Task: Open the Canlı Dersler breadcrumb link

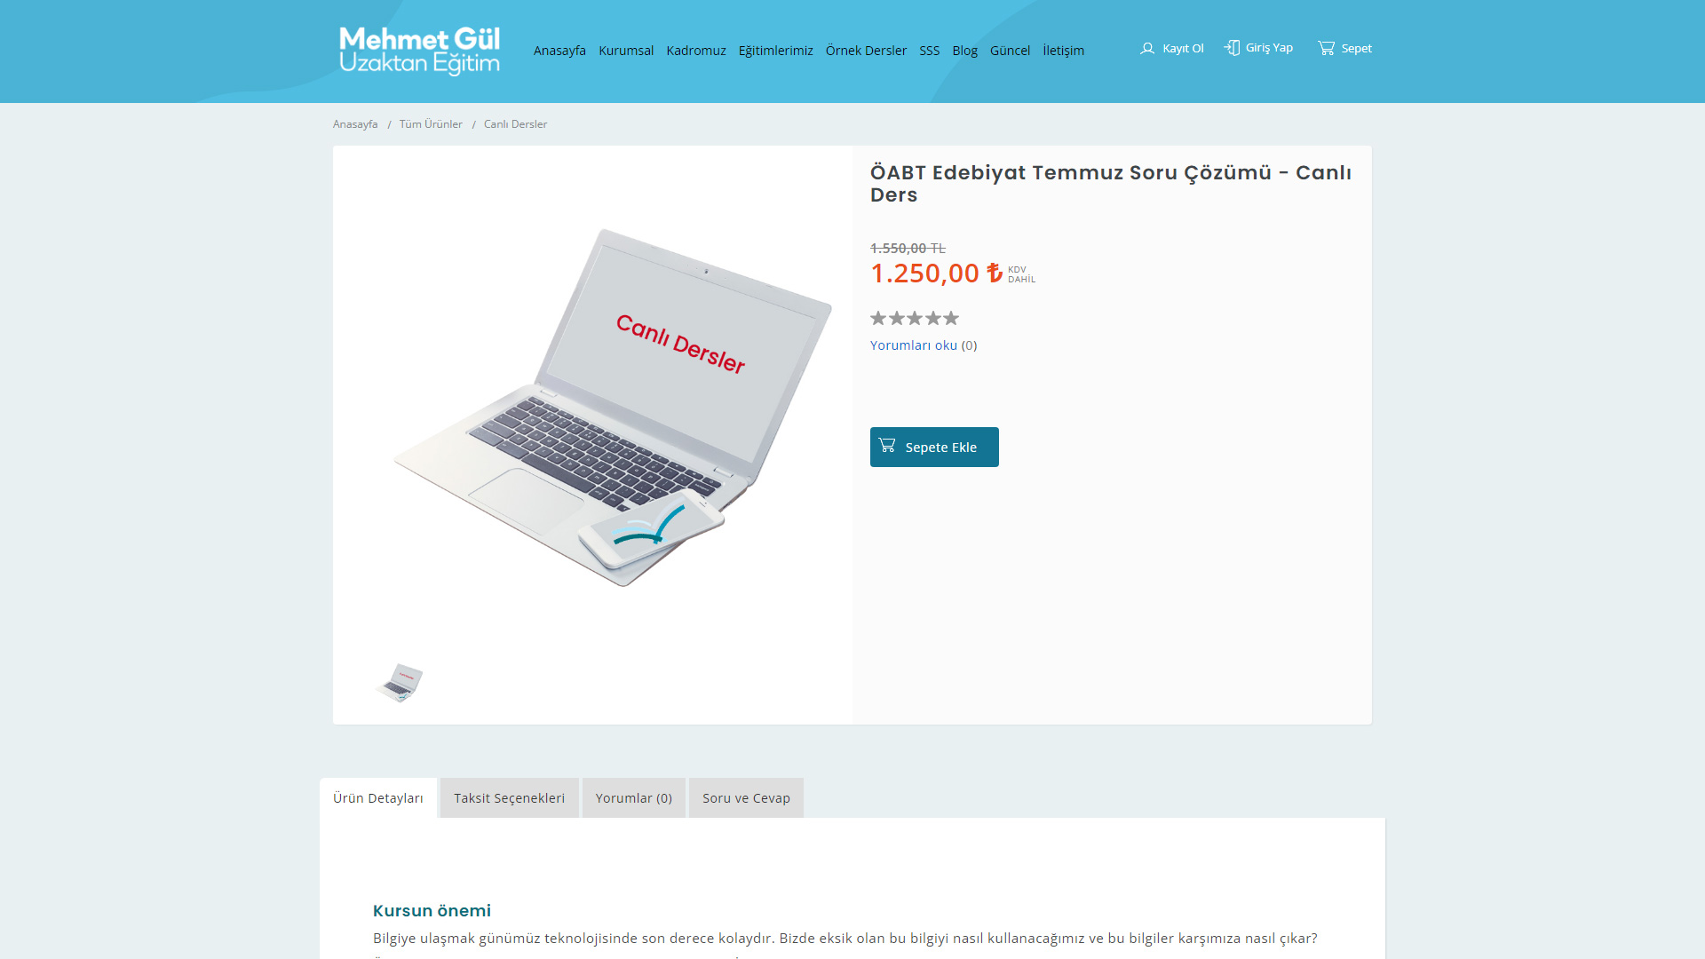Action: (515, 124)
